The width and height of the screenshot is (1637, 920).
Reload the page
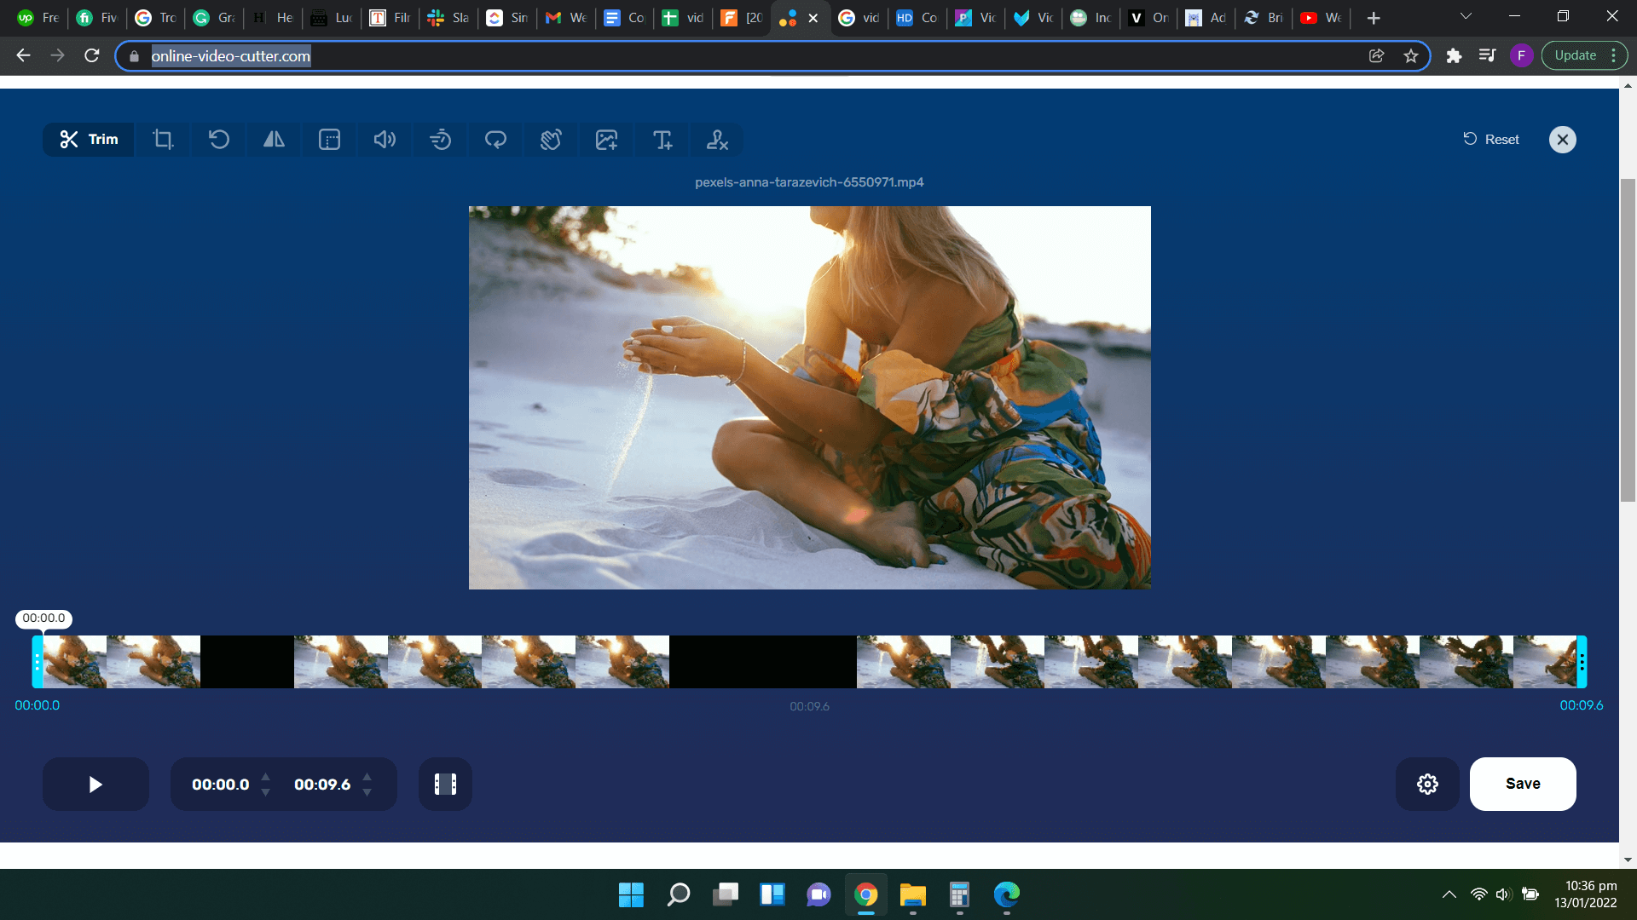pyautogui.click(x=92, y=56)
